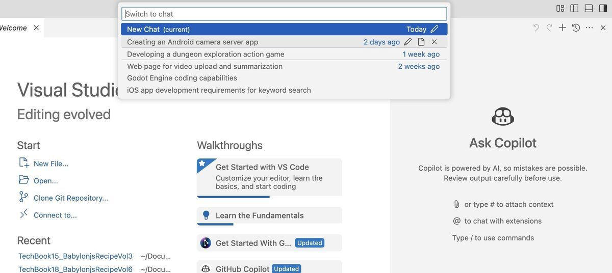
Task: Toggle the secondary side bar
Action: [603, 8]
